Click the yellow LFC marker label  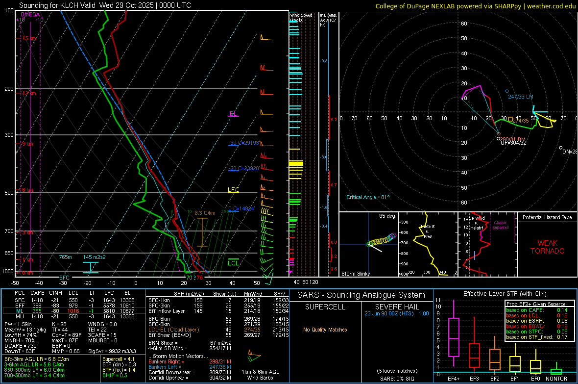[x=233, y=190]
